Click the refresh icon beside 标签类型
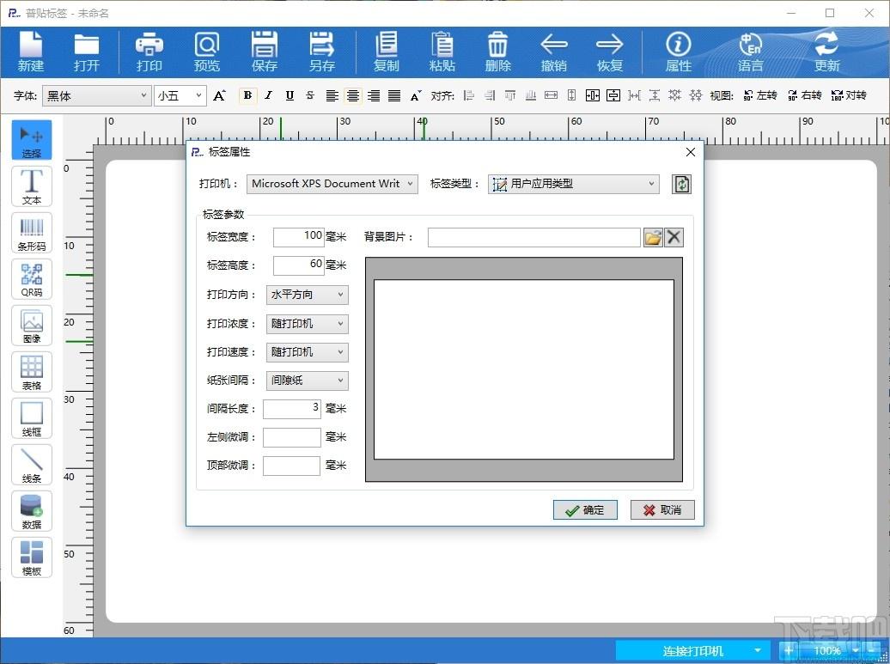Screen dimensions: 890x664 tap(681, 184)
